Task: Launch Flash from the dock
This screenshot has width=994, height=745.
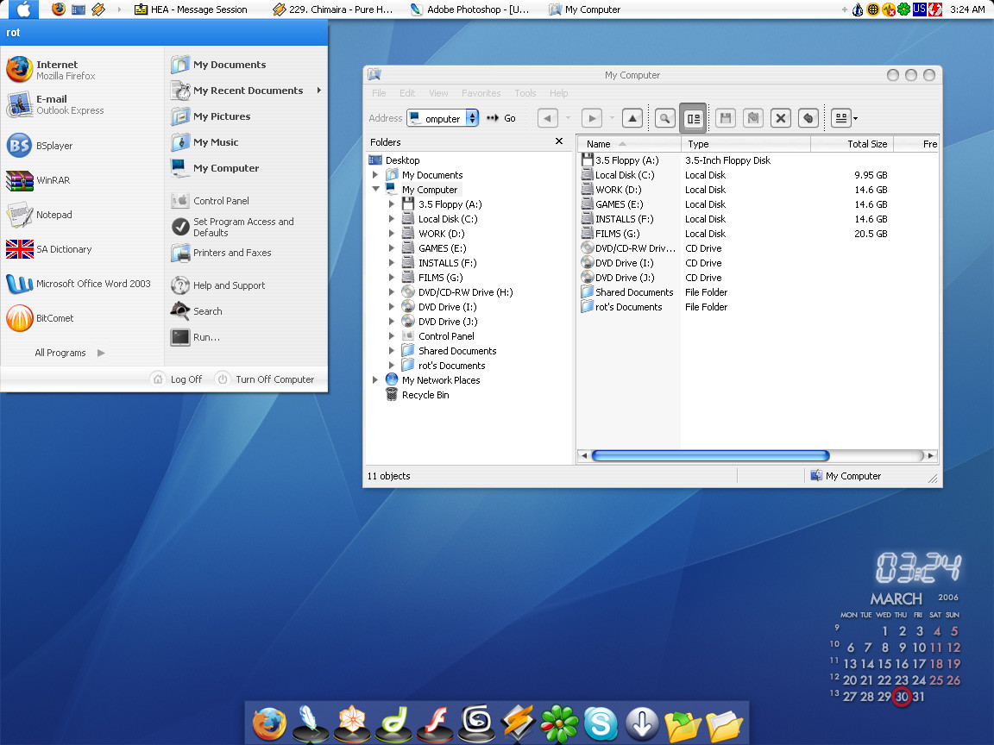Action: click(x=435, y=723)
